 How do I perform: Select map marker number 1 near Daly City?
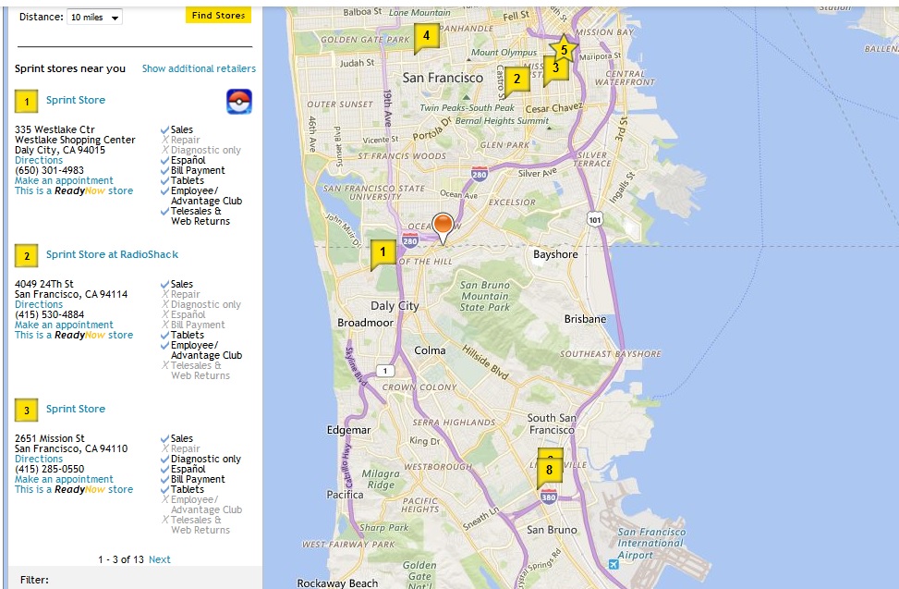click(x=383, y=253)
